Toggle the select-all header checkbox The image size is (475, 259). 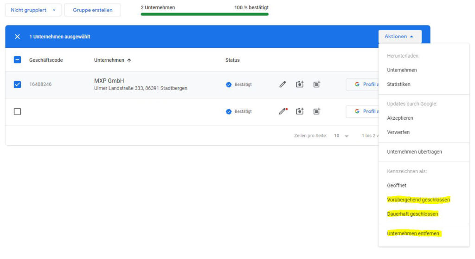click(17, 60)
